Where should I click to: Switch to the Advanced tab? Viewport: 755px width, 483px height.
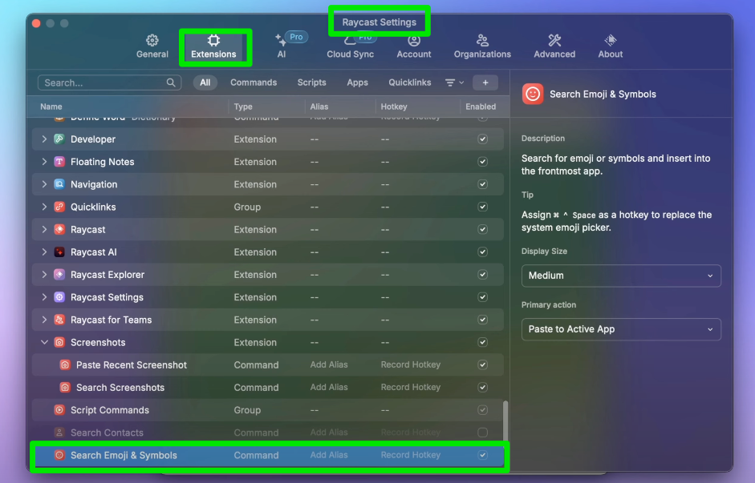tap(554, 46)
